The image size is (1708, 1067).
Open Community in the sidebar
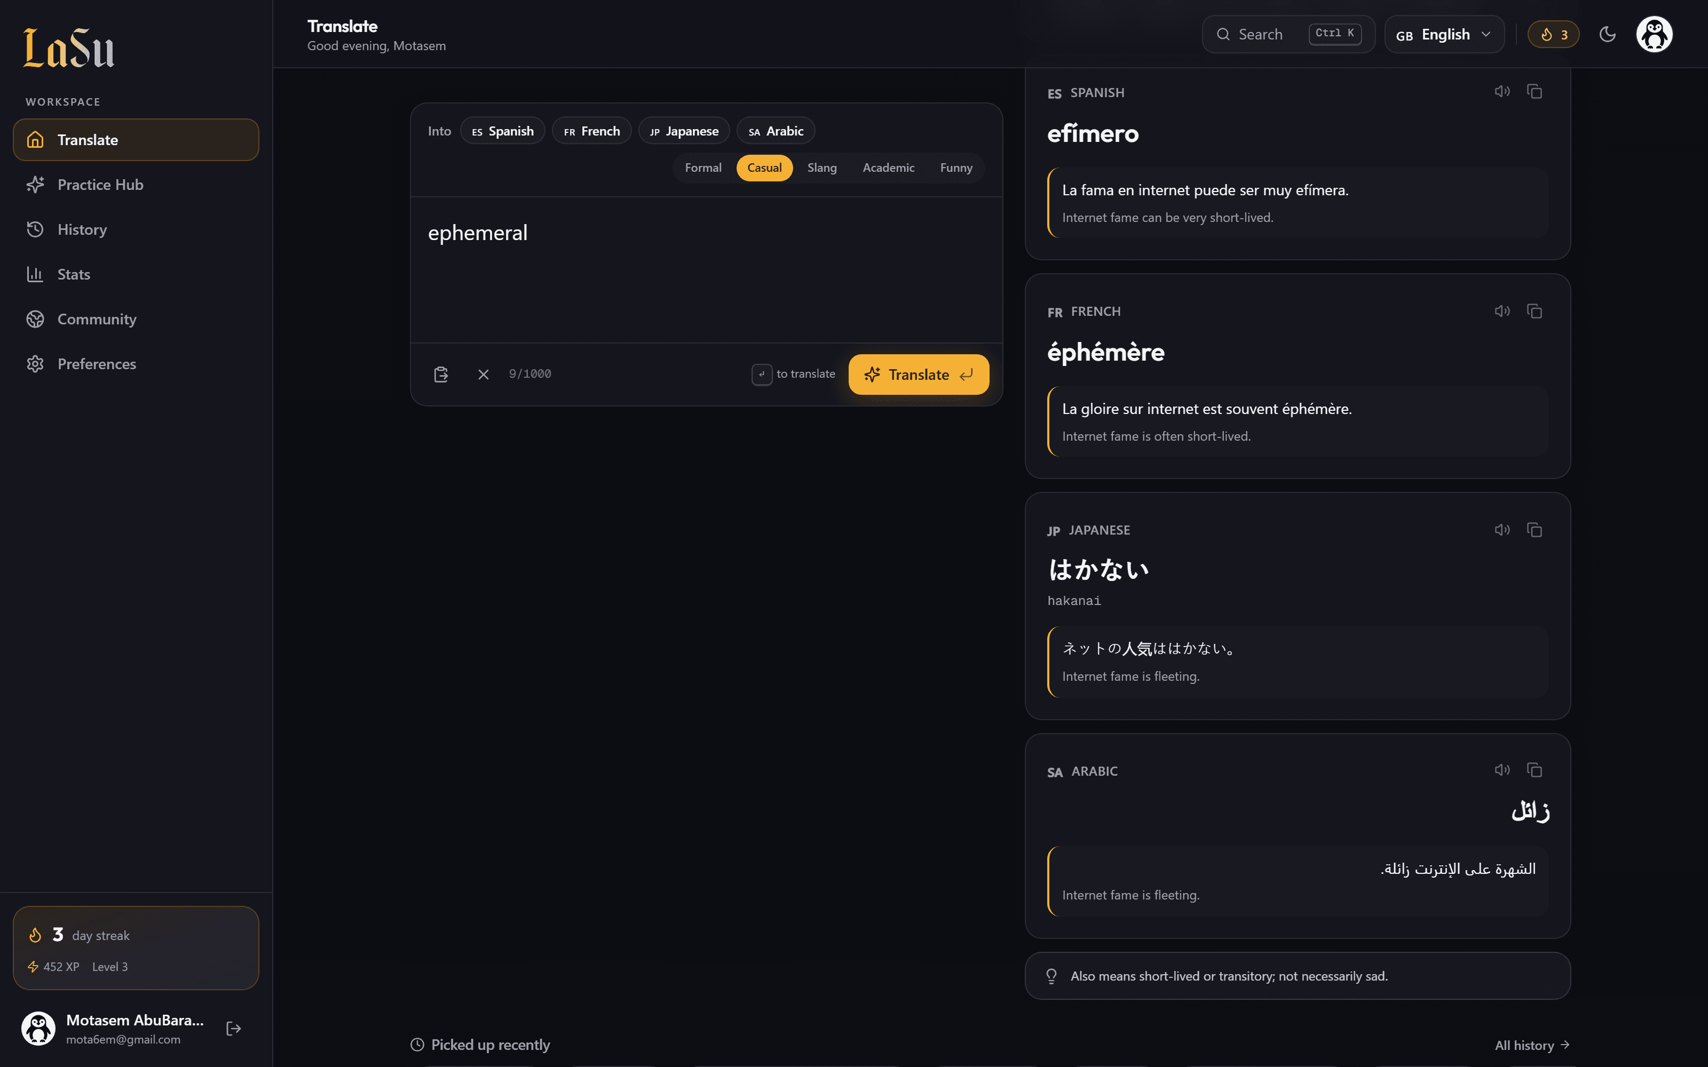click(x=136, y=319)
